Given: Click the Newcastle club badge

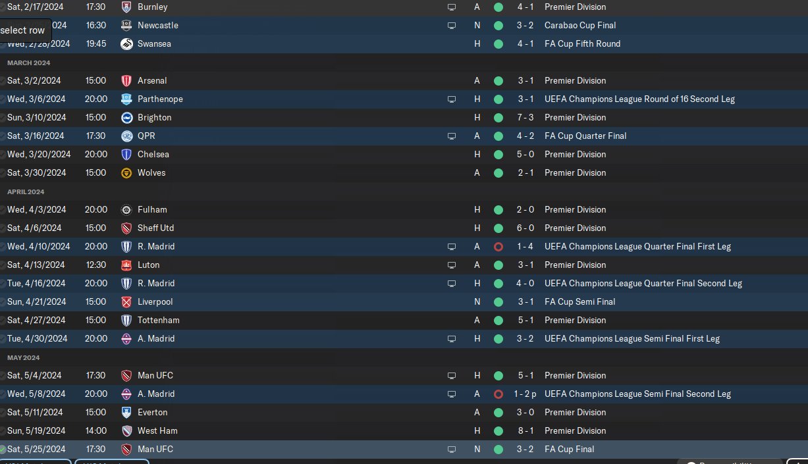Looking at the screenshot, I should (x=126, y=26).
